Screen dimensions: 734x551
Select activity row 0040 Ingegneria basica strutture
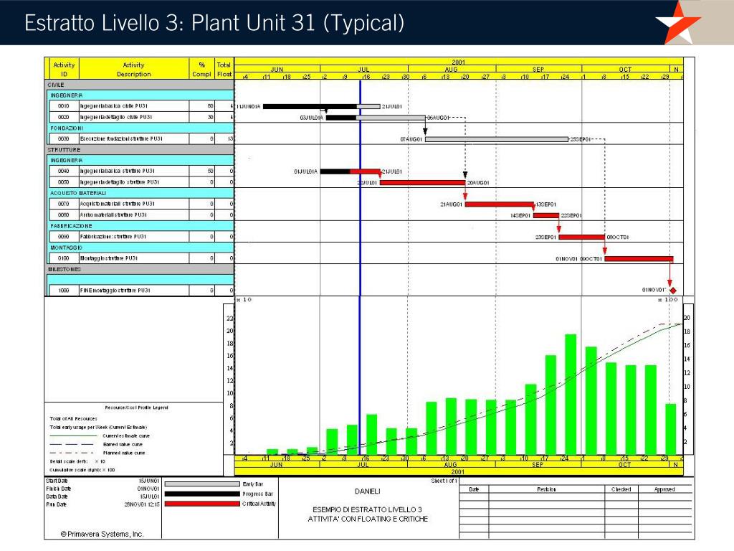pyautogui.click(x=141, y=171)
